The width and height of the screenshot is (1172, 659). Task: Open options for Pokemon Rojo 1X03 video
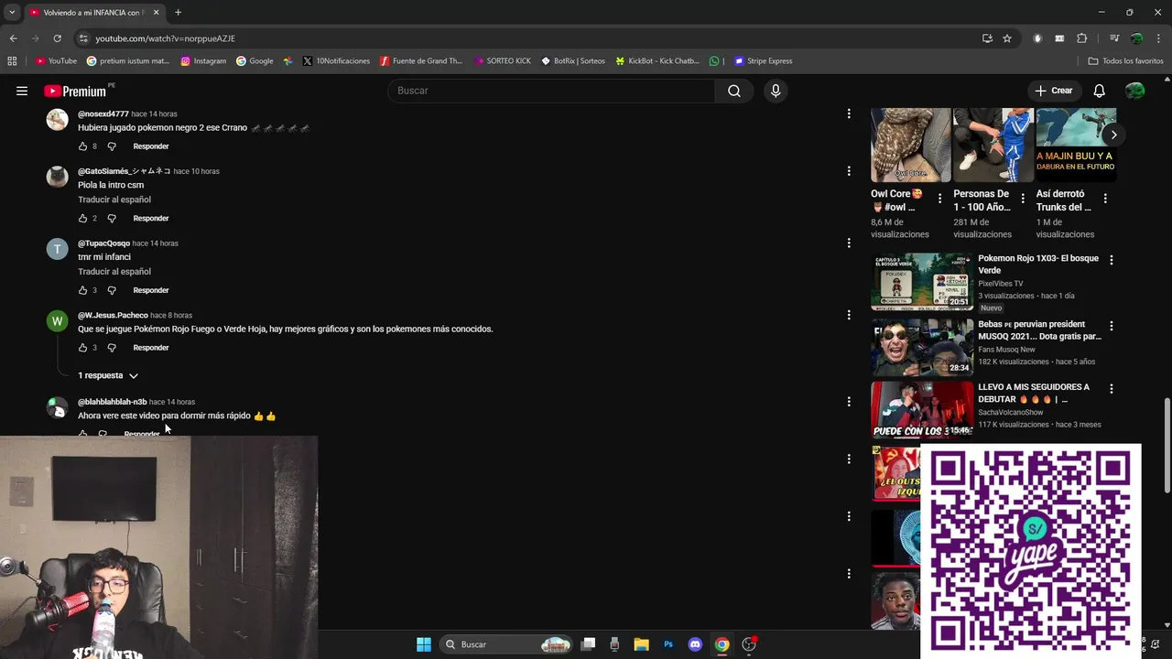coord(1112,260)
